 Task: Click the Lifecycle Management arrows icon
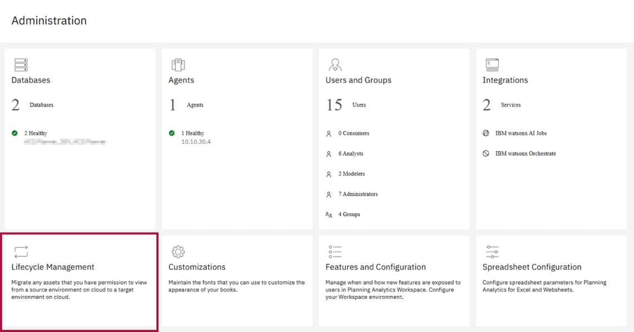[21, 252]
